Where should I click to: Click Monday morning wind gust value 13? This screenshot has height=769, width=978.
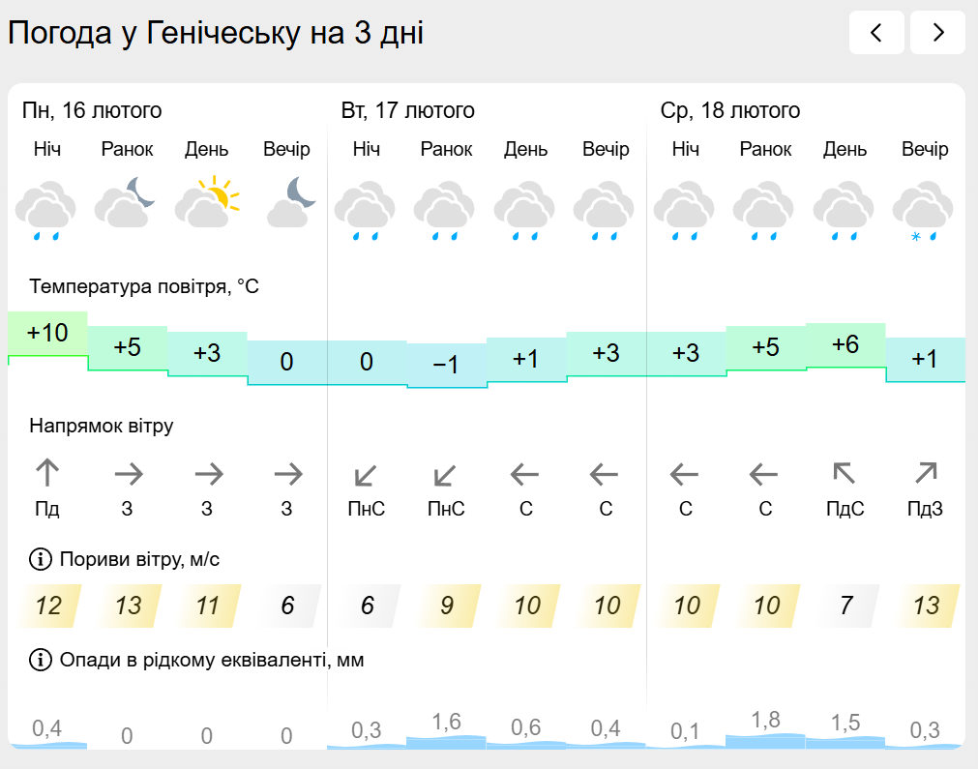click(x=128, y=606)
